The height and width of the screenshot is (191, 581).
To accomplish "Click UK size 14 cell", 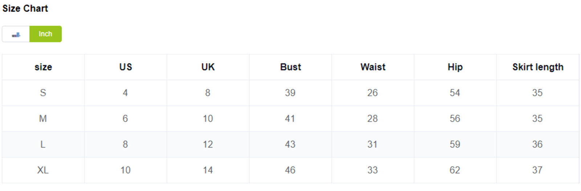I will click(x=208, y=170).
